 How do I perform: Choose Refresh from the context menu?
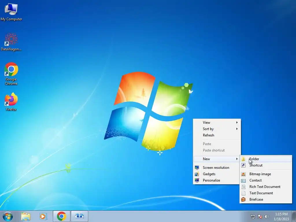217,135
